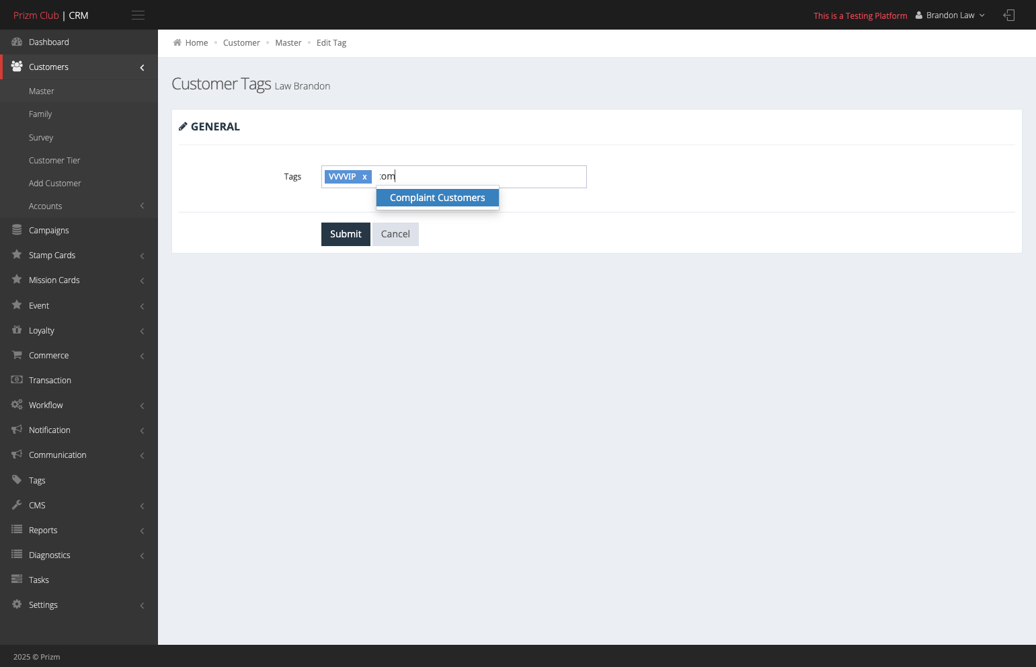
Task: Click the Dashboard gauge icon
Action: pyautogui.click(x=17, y=42)
